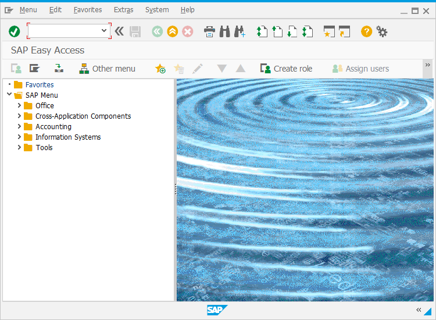The height and width of the screenshot is (320, 436).
Task: Open the Extras menu
Action: [x=123, y=10]
